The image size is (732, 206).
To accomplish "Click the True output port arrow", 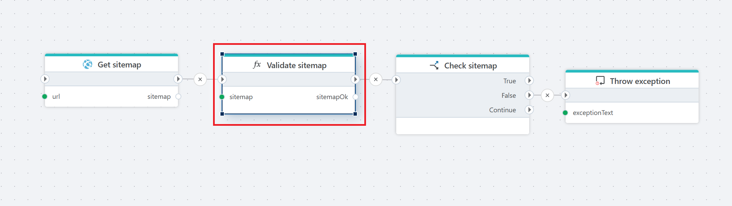I will (529, 81).
